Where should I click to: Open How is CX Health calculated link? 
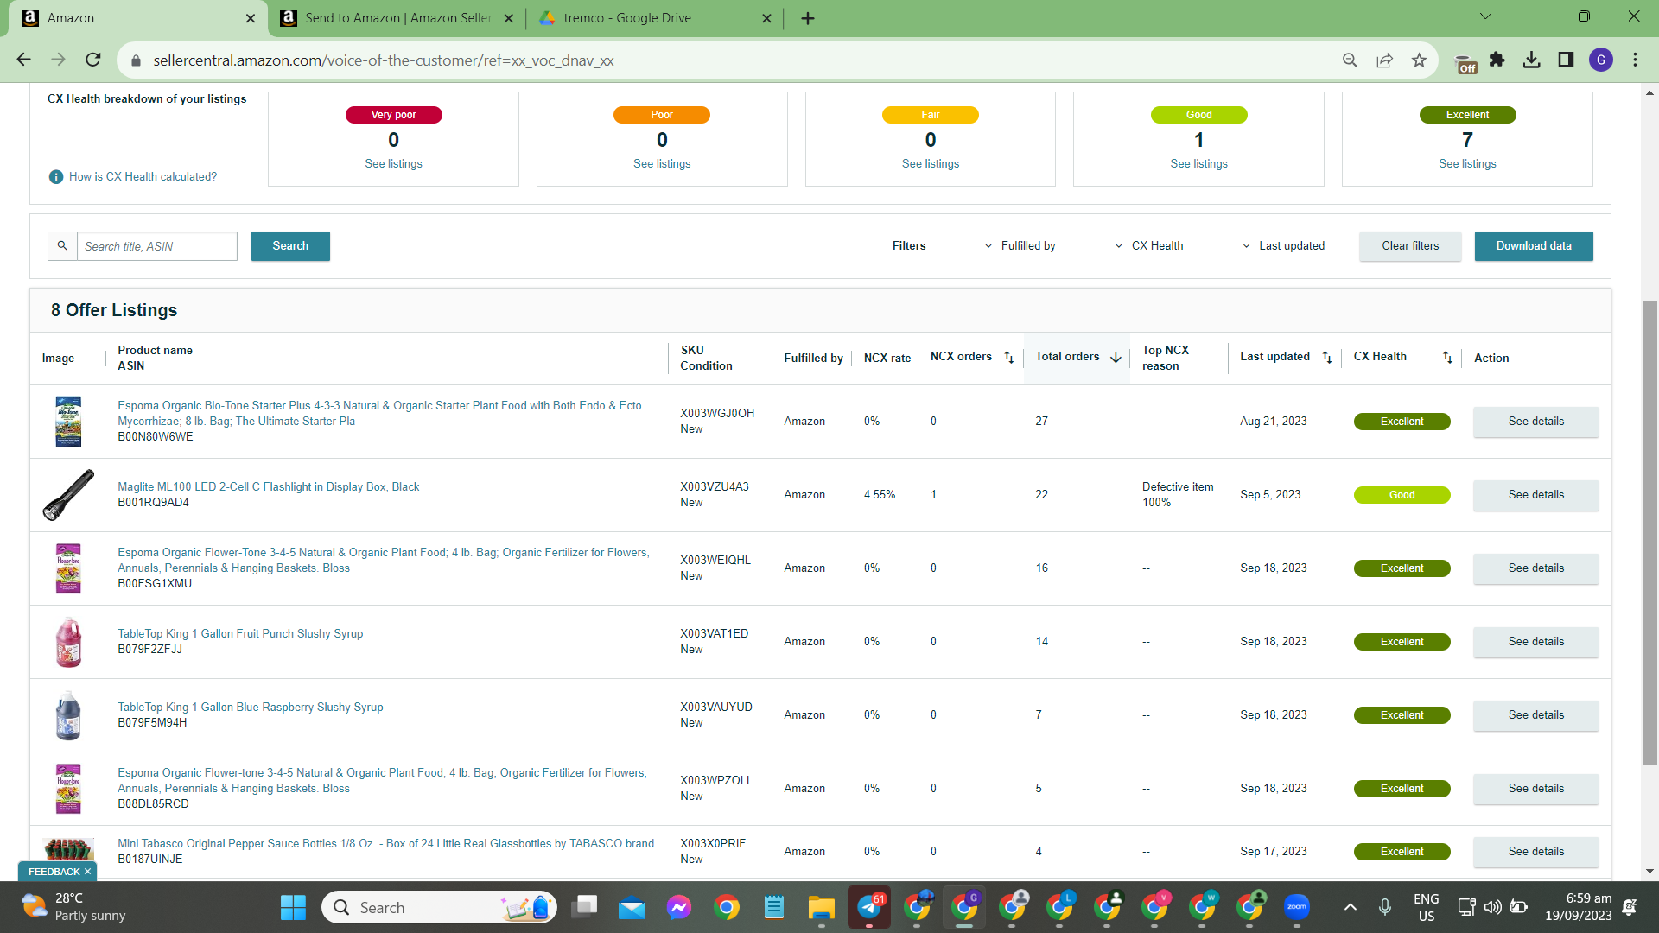click(143, 177)
